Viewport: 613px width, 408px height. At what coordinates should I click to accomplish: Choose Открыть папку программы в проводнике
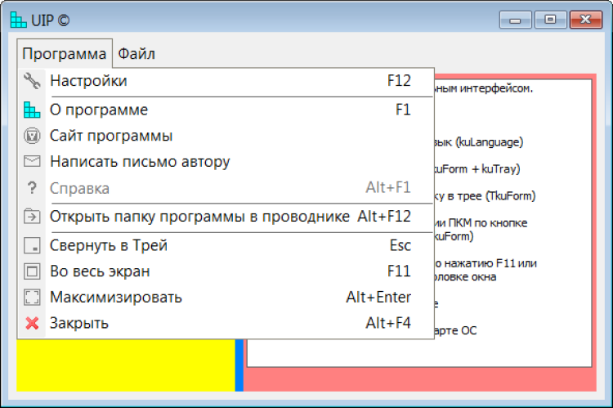point(199,217)
